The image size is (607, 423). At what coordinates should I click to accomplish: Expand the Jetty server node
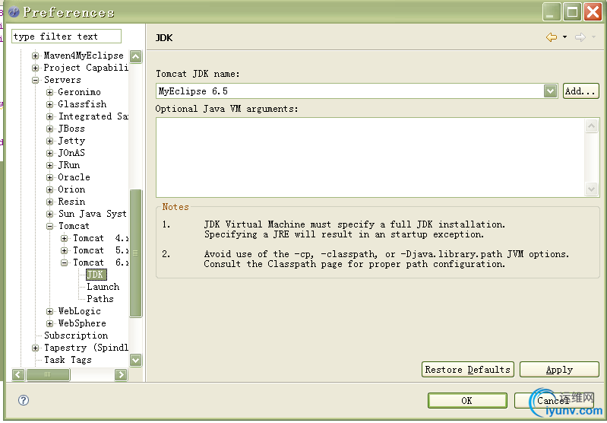coord(49,142)
